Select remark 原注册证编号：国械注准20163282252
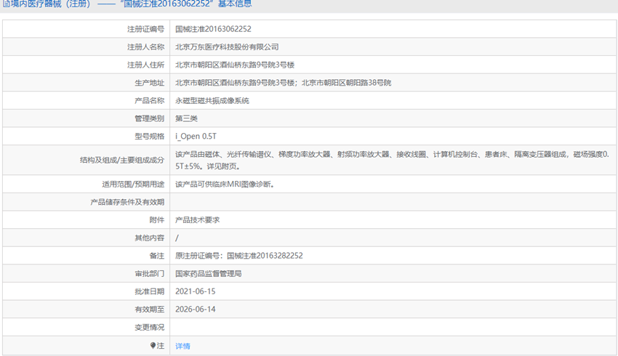This screenshot has height=356, width=618. (x=239, y=256)
